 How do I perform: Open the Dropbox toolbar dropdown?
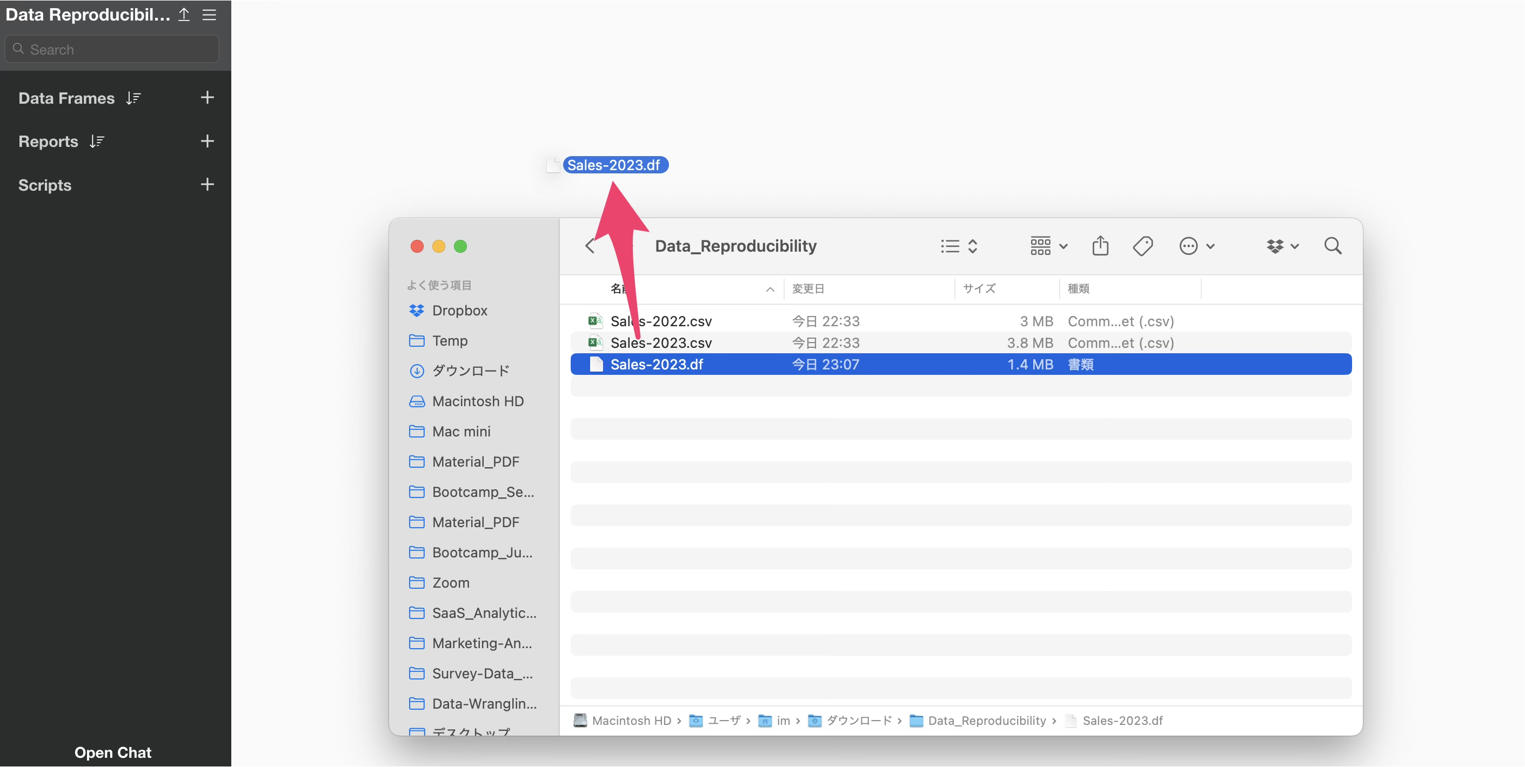pos(1282,246)
